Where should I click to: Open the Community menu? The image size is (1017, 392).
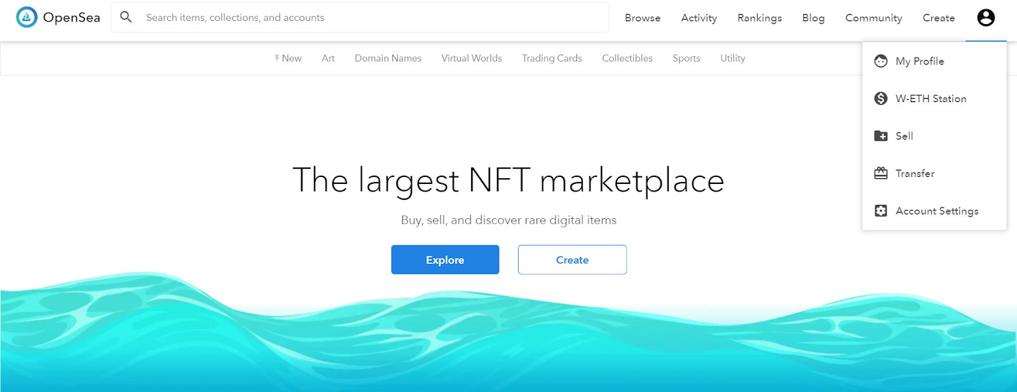coord(874,18)
